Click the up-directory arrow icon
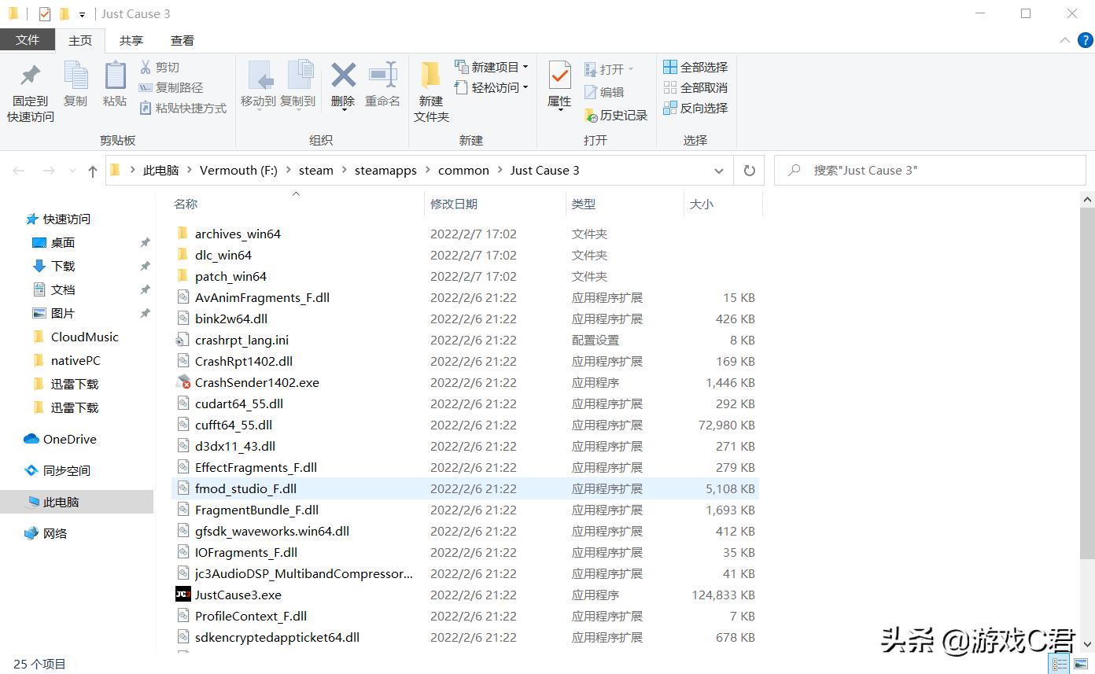Image resolution: width=1095 pixels, height=674 pixels. point(93,171)
